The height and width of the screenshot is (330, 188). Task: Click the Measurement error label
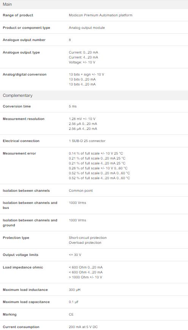(19, 153)
